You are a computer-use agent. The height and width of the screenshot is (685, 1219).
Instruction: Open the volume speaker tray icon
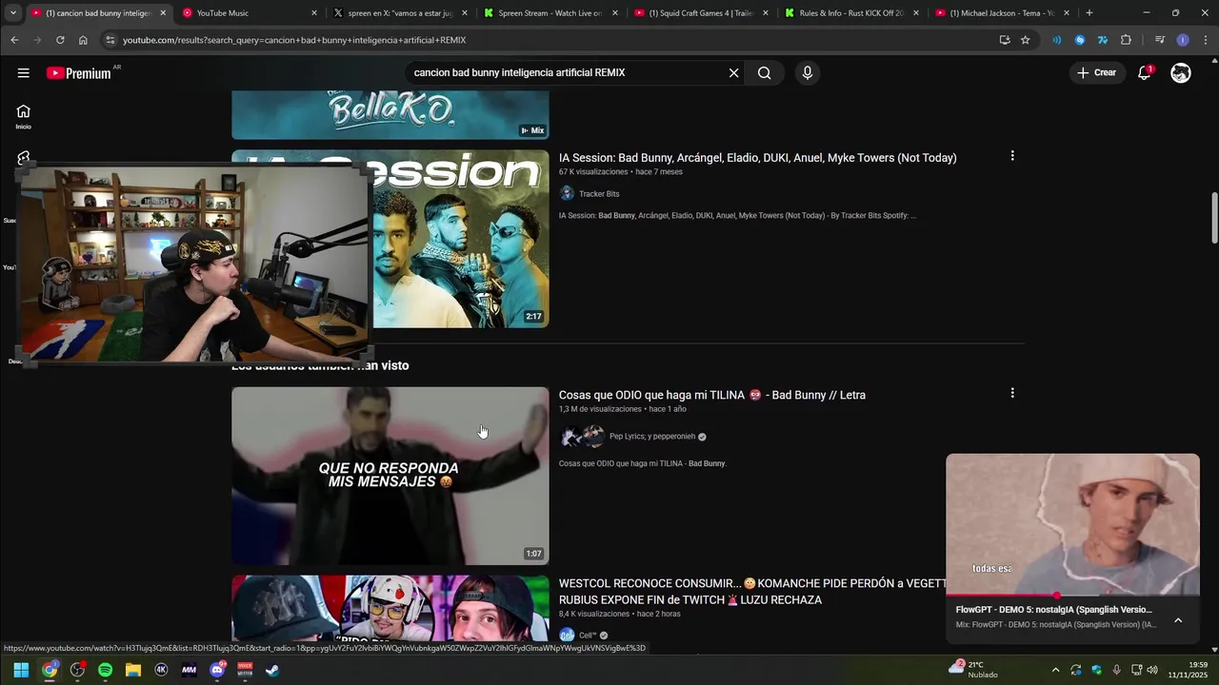coord(1152,670)
